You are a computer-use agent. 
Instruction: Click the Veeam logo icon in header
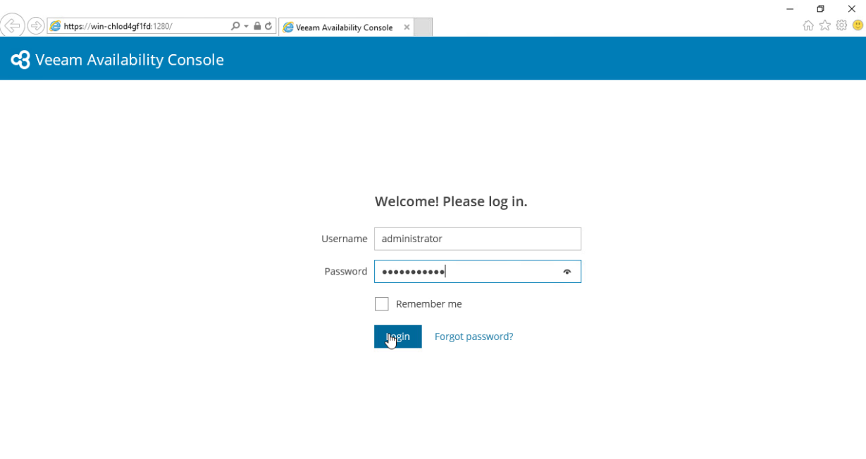pos(20,60)
